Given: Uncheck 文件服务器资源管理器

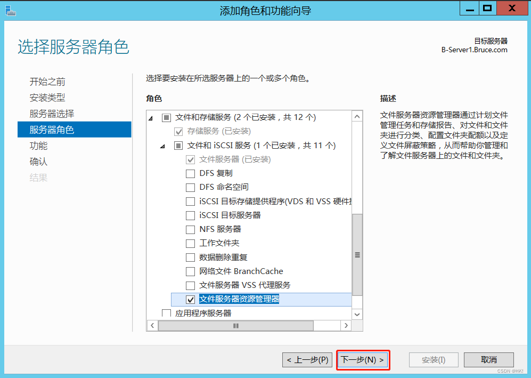Looking at the screenshot, I should (190, 299).
